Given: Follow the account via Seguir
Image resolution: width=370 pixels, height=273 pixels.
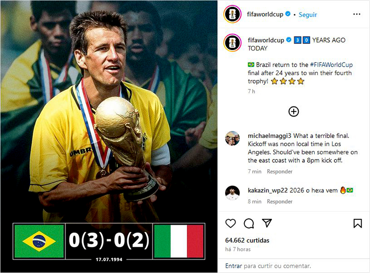Looking at the screenshot, I should 308,14.
